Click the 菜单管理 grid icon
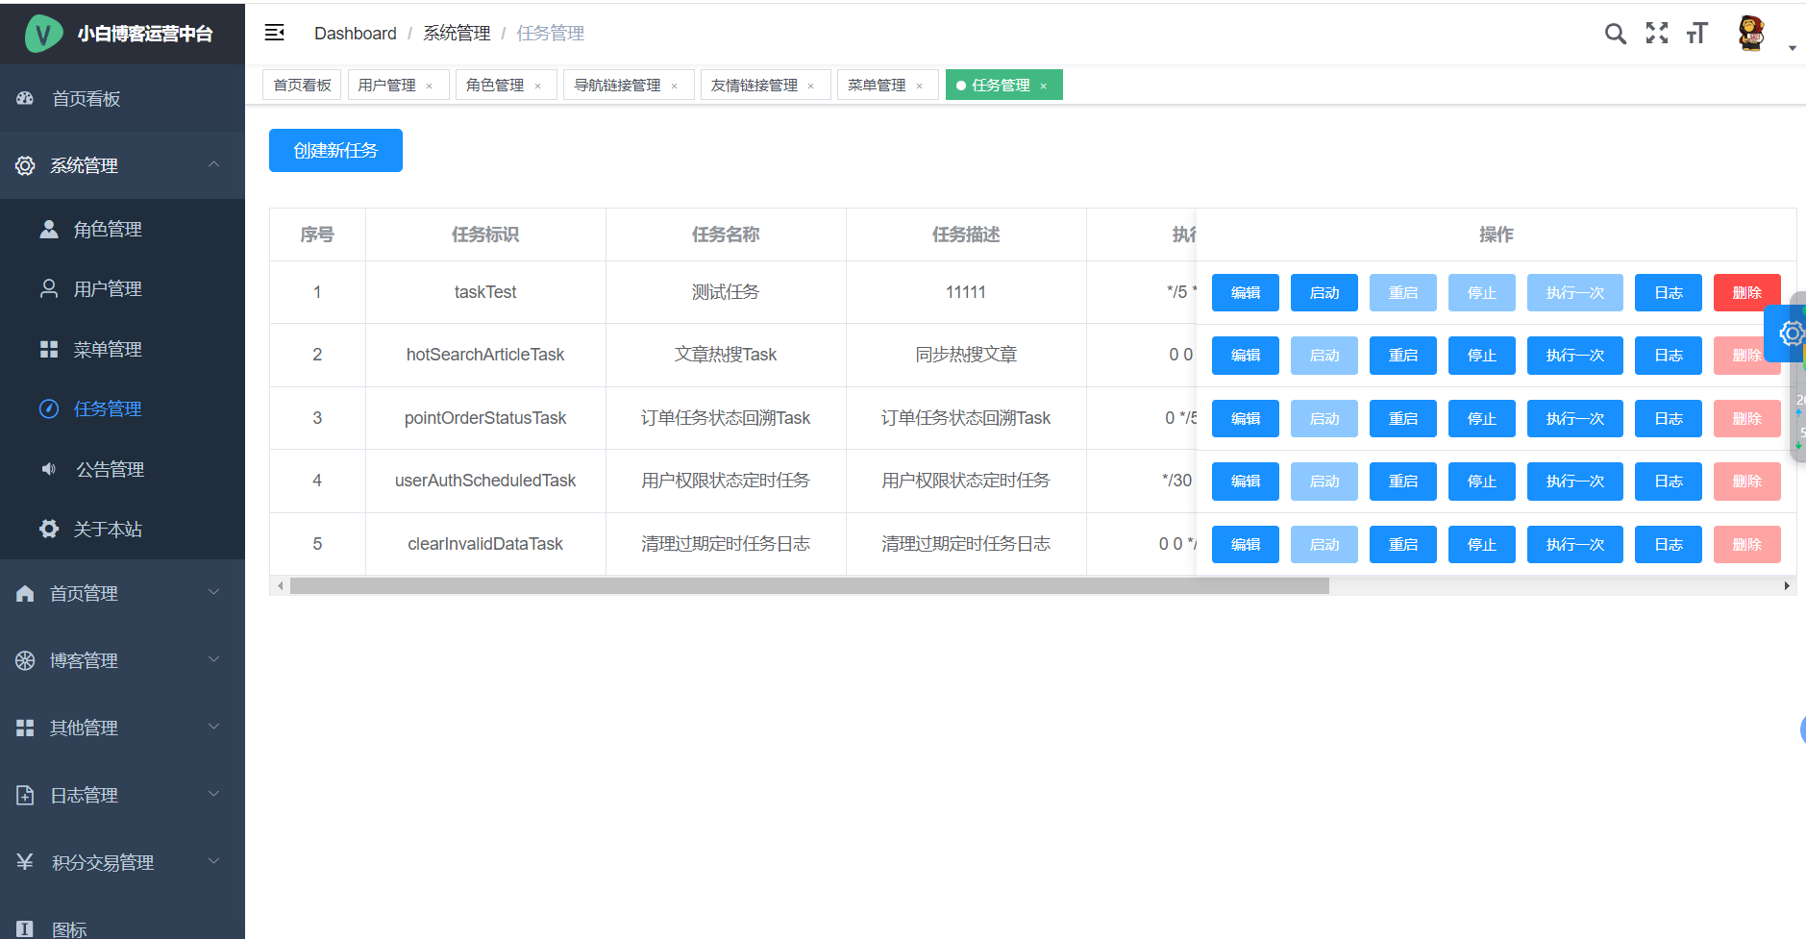Viewport: 1806px width, 939px height. click(x=49, y=349)
